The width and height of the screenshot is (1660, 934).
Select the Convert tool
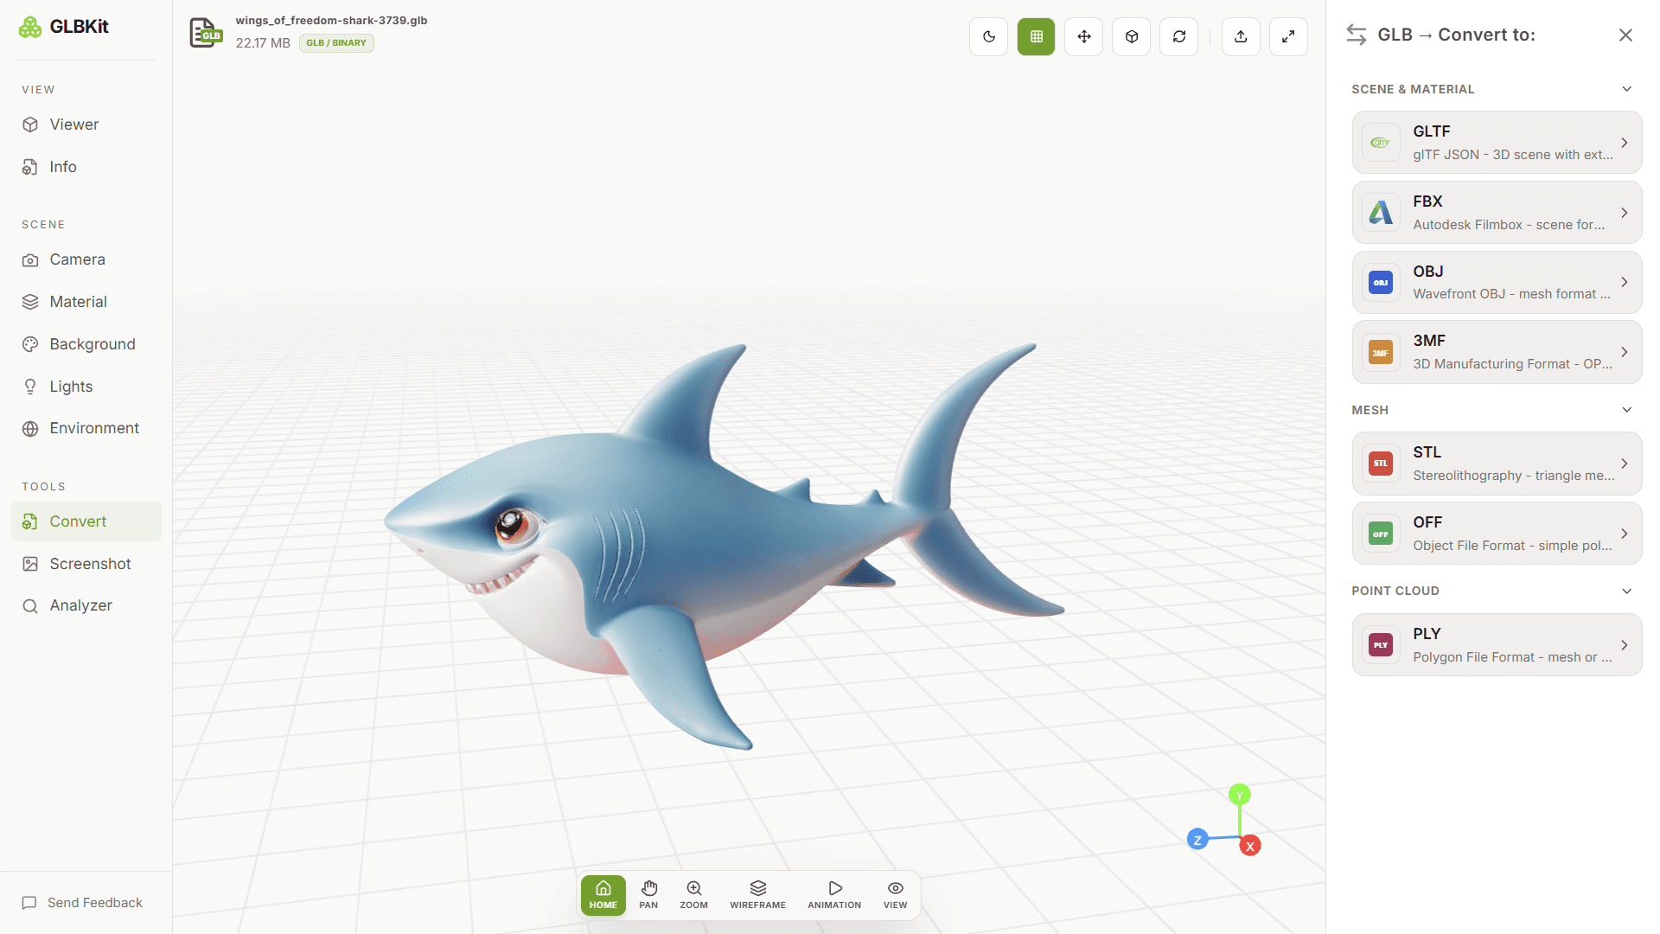click(x=86, y=521)
